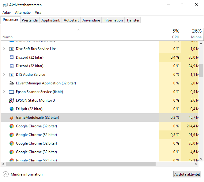Select Disc Soft Bus Service Lite name
The height and width of the screenshot is (182, 204).
[x=36, y=49]
